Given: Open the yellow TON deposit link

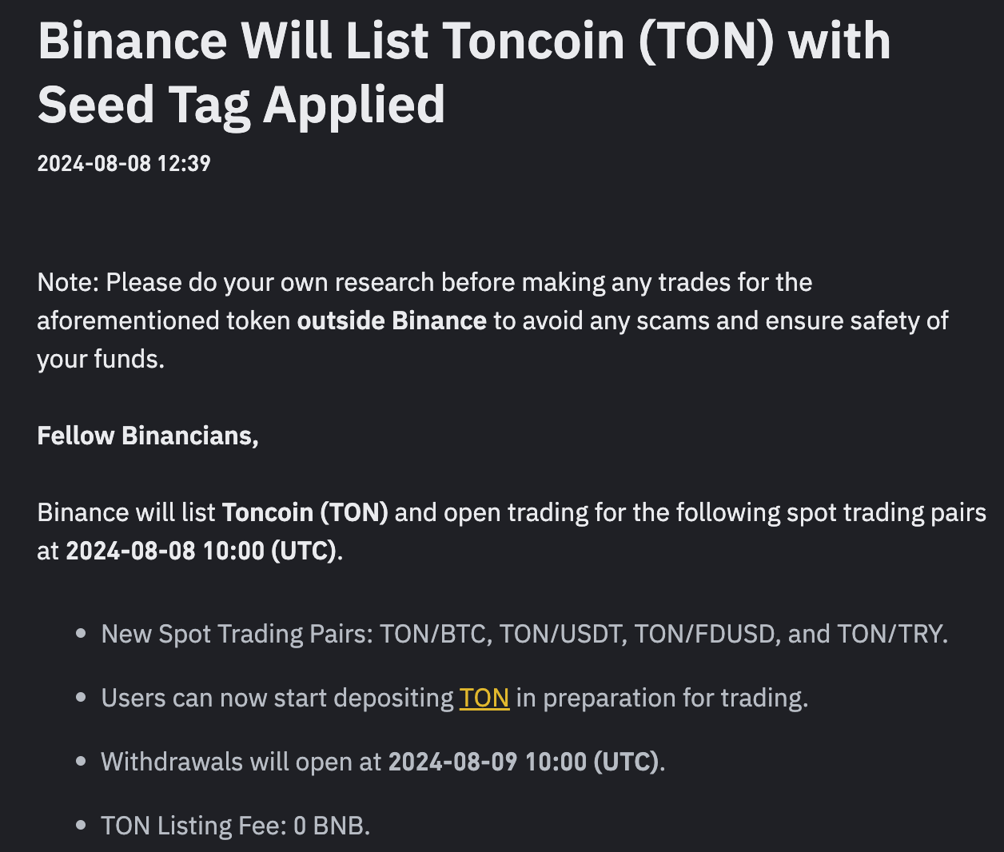Looking at the screenshot, I should coord(484,698).
